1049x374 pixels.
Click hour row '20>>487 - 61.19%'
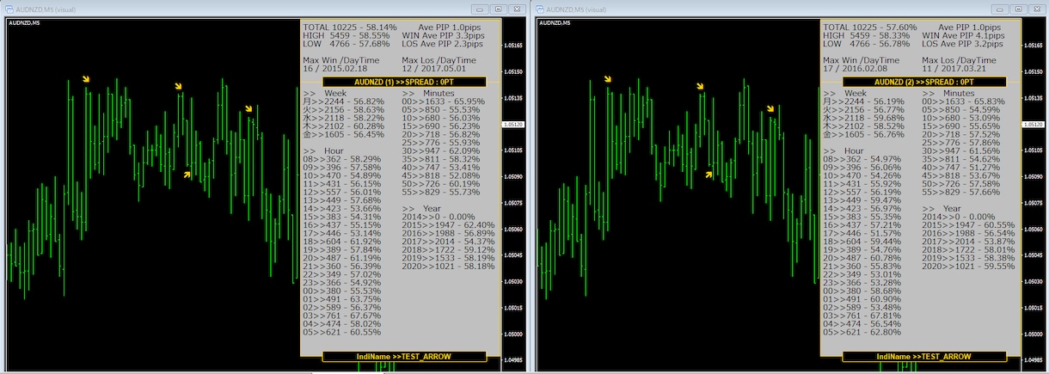pos(341,258)
